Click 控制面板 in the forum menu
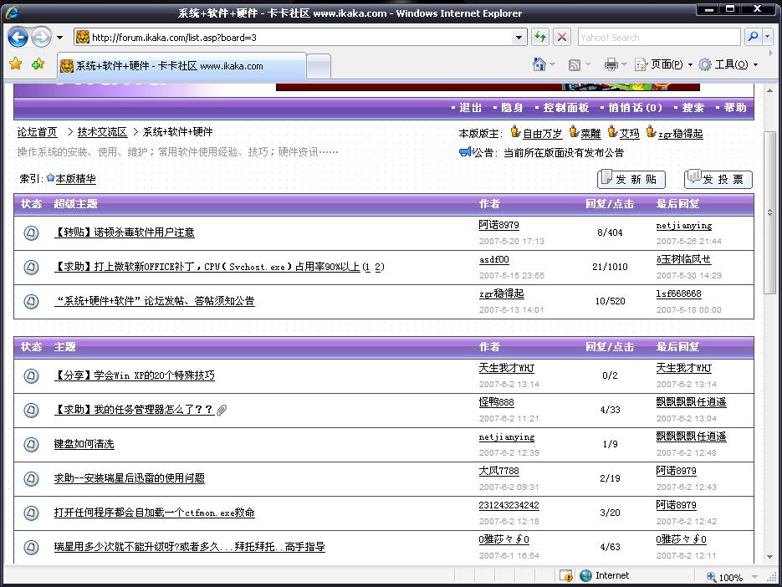The width and height of the screenshot is (782, 587). pyautogui.click(x=566, y=108)
